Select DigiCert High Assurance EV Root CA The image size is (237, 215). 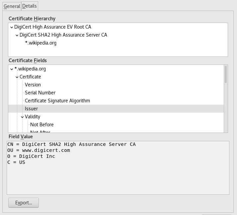(52, 27)
